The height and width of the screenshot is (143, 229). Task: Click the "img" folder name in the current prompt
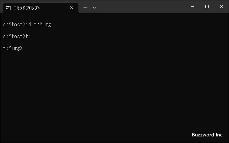click(16, 48)
